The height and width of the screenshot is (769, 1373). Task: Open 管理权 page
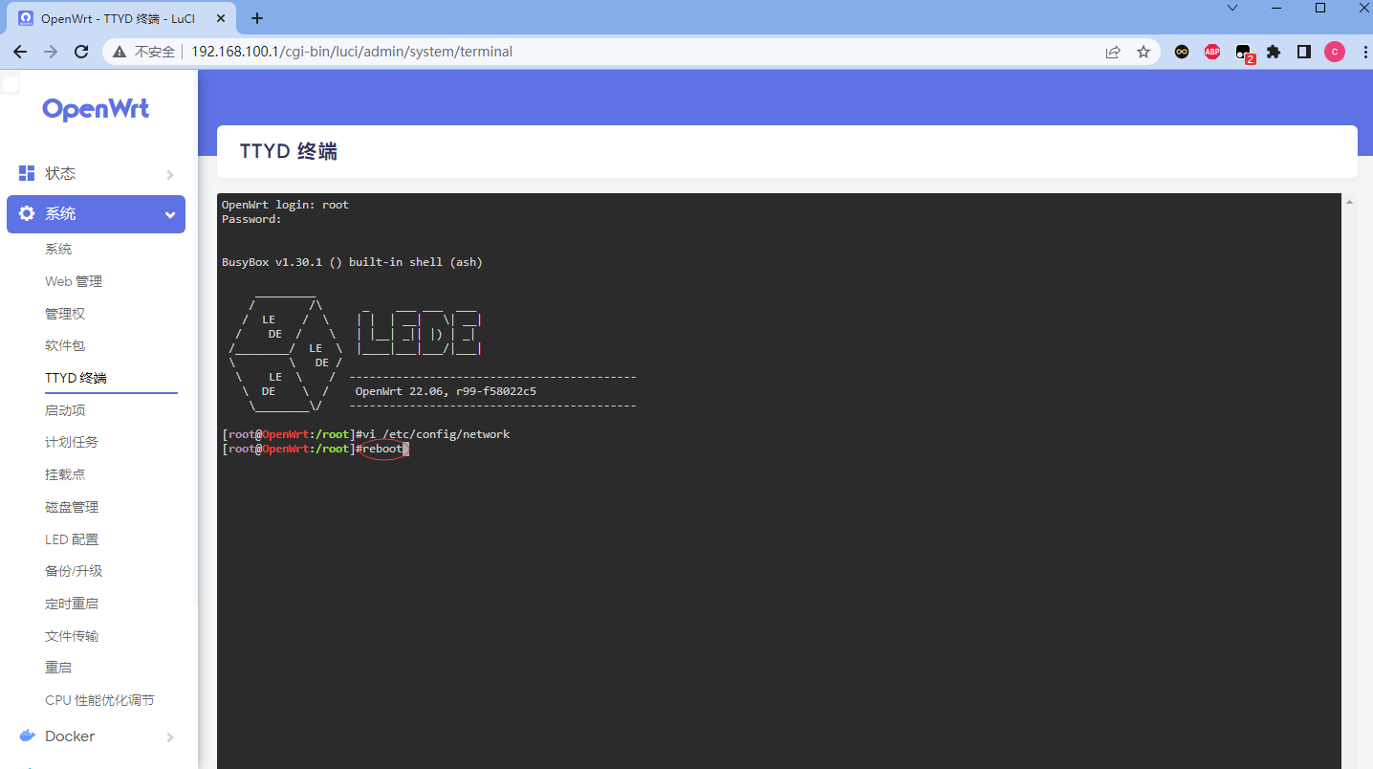coord(65,314)
